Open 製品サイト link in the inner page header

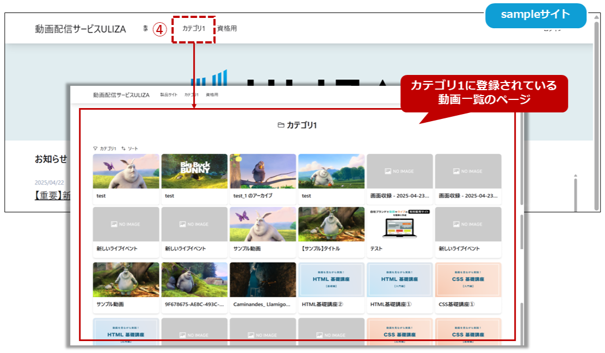point(168,94)
